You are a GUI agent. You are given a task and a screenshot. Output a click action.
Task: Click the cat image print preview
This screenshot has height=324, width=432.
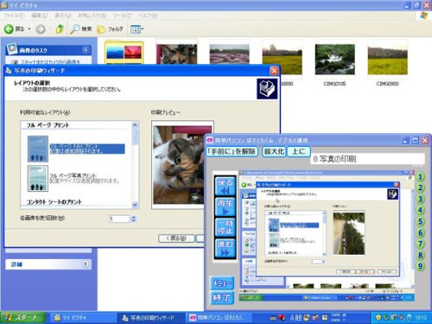click(179, 165)
